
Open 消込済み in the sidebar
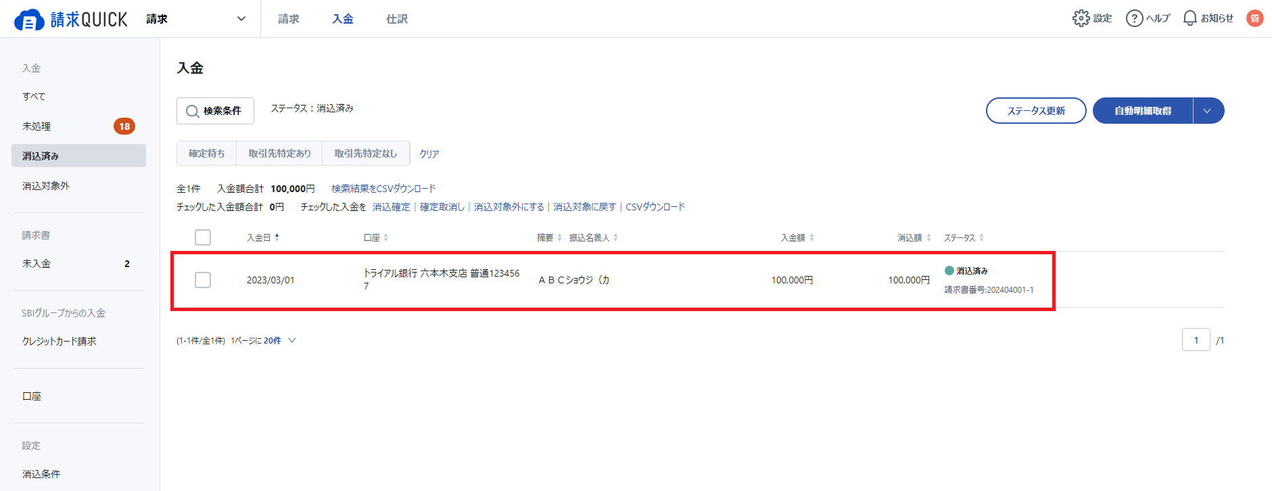point(78,156)
